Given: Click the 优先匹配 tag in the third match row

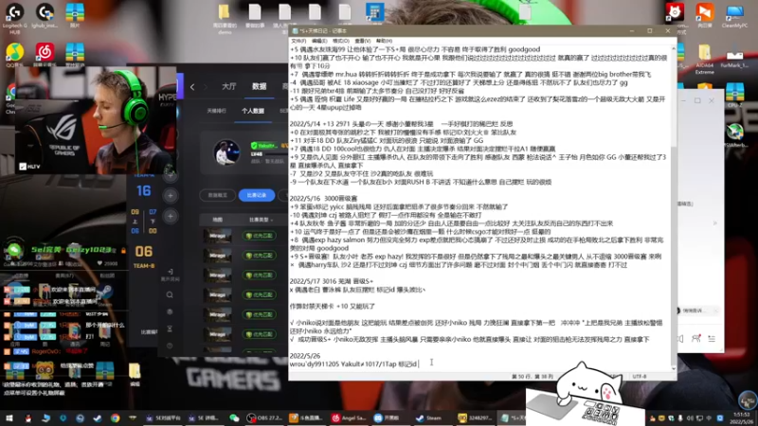Looking at the screenshot, I should (259, 275).
